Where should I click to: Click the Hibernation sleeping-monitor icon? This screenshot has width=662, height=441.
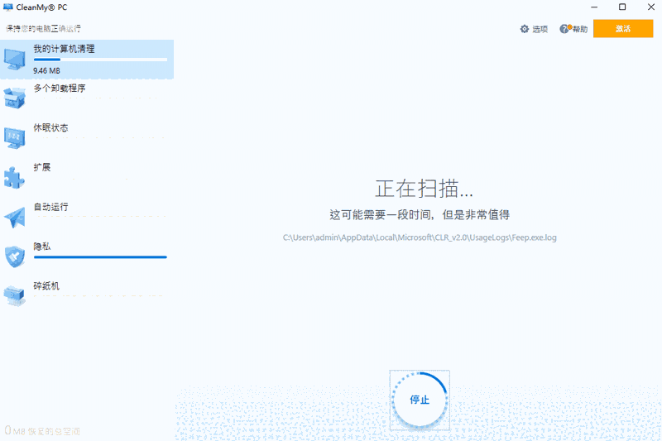[15, 137]
